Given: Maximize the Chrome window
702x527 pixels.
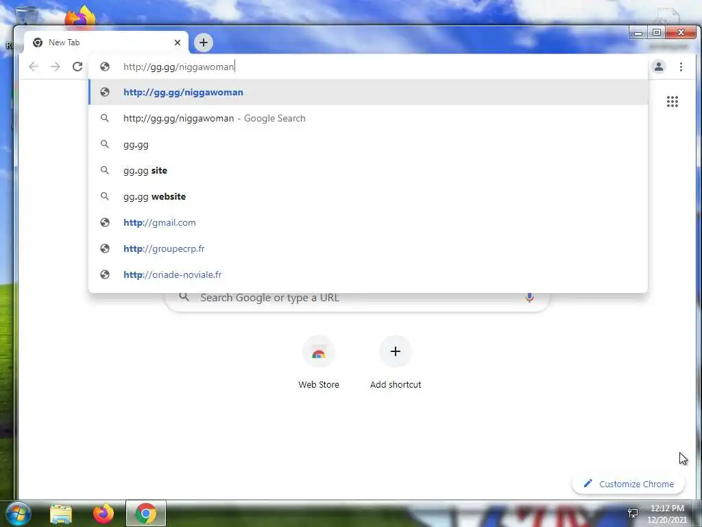Looking at the screenshot, I should click(656, 33).
